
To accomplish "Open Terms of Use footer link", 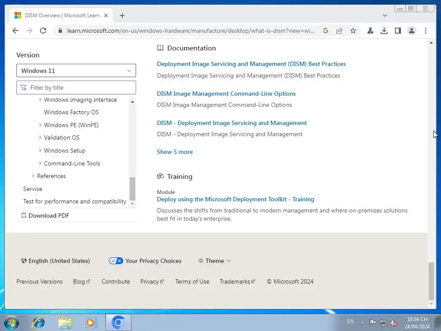I will click(192, 281).
